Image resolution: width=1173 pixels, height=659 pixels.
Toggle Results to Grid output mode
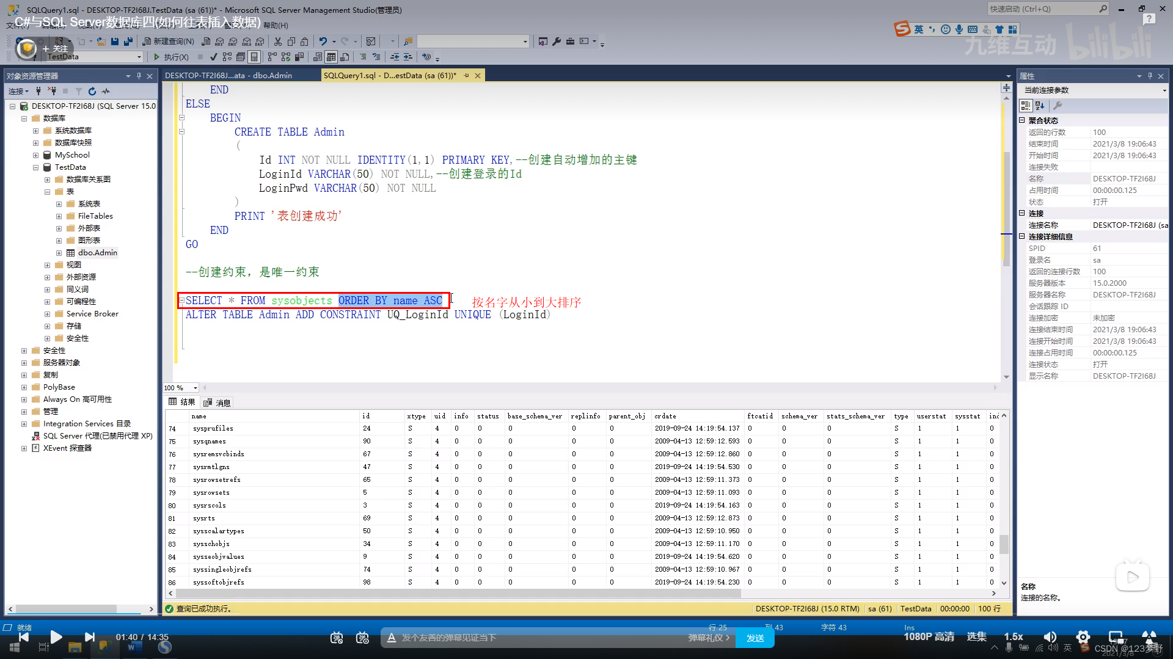[x=331, y=57]
